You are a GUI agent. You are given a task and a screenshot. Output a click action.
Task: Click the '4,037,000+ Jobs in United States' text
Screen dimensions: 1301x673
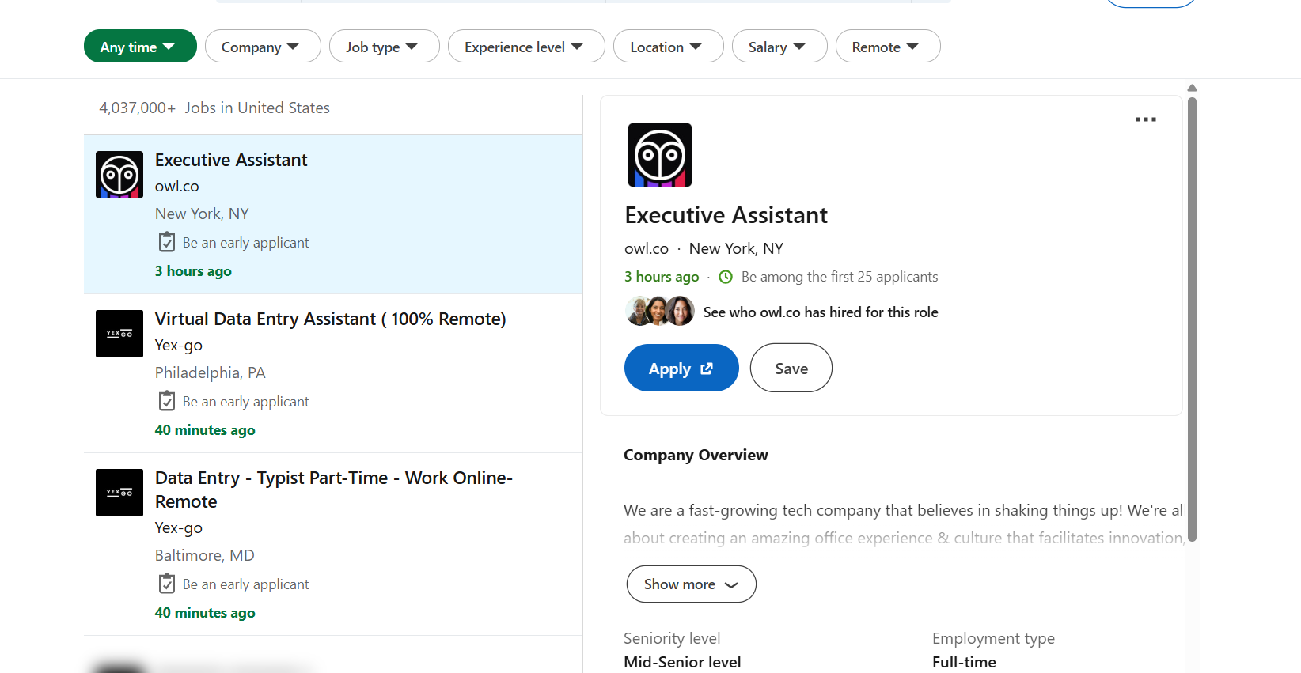click(214, 108)
